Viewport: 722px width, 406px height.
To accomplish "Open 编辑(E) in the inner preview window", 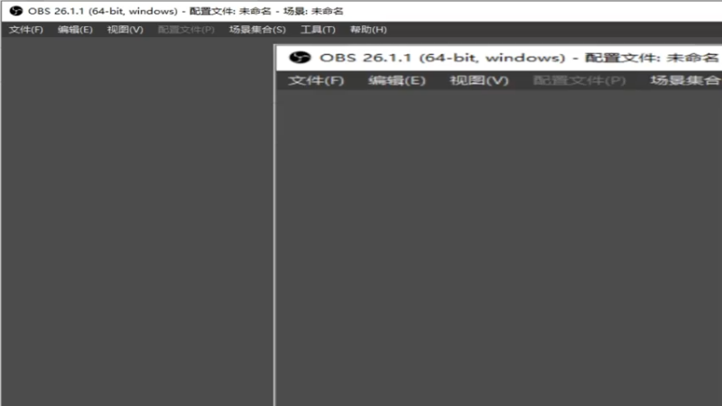I will coord(396,80).
